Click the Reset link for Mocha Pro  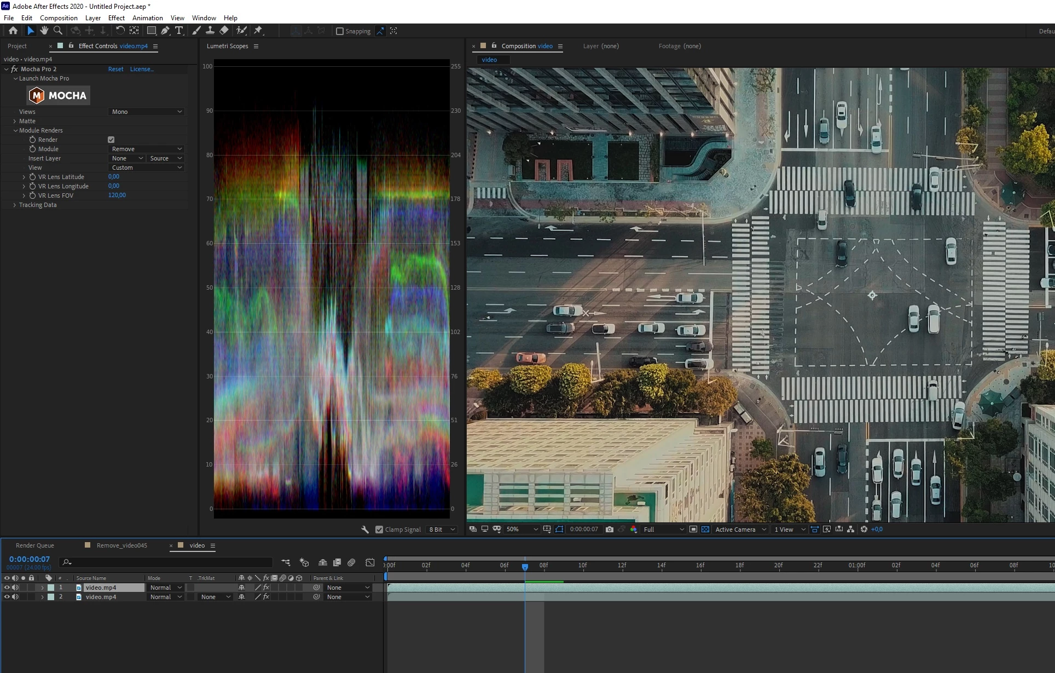(x=115, y=69)
